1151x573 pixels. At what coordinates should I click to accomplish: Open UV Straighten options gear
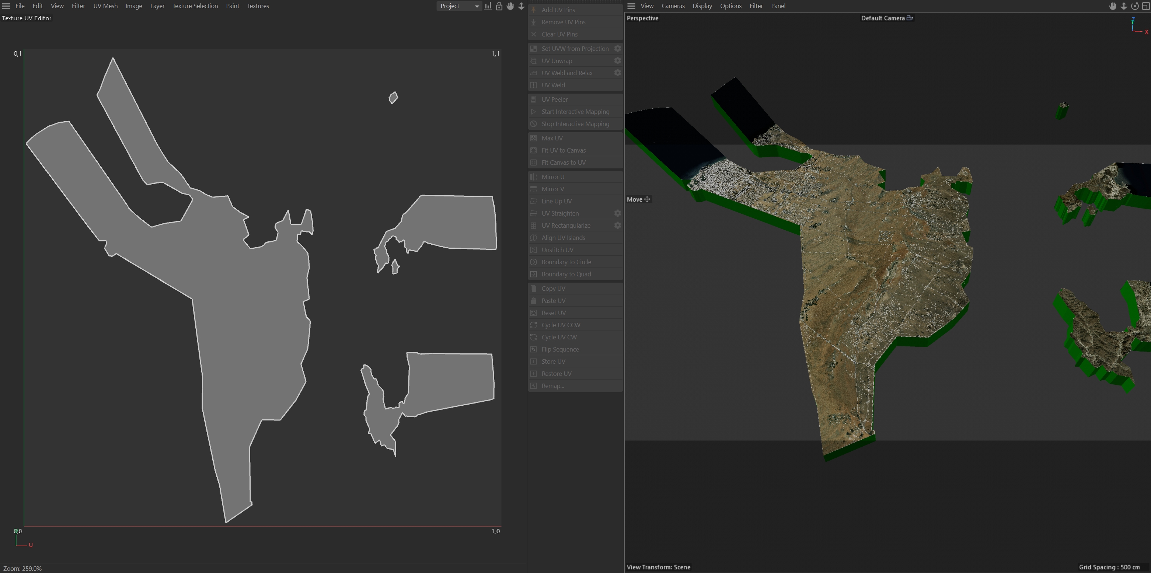[617, 213]
